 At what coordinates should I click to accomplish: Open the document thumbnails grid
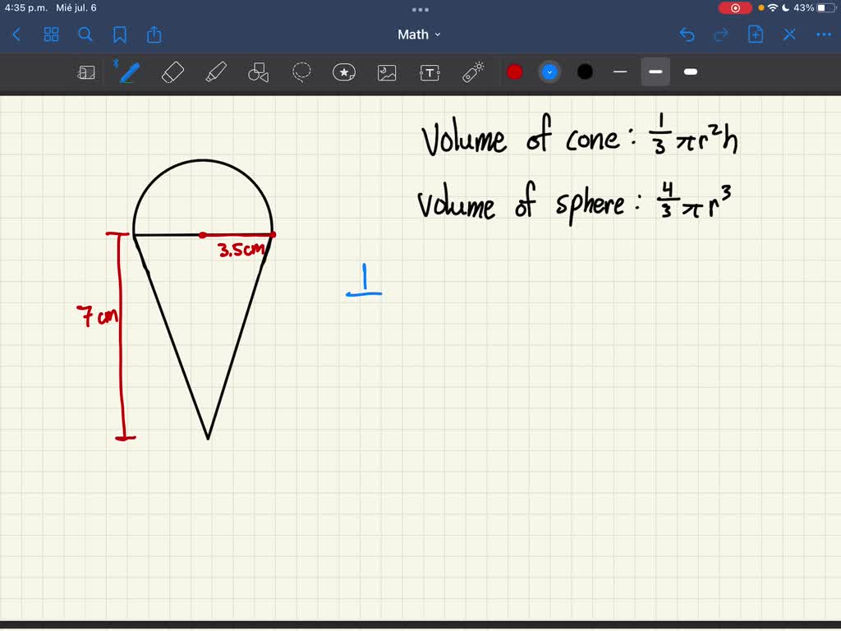[51, 35]
